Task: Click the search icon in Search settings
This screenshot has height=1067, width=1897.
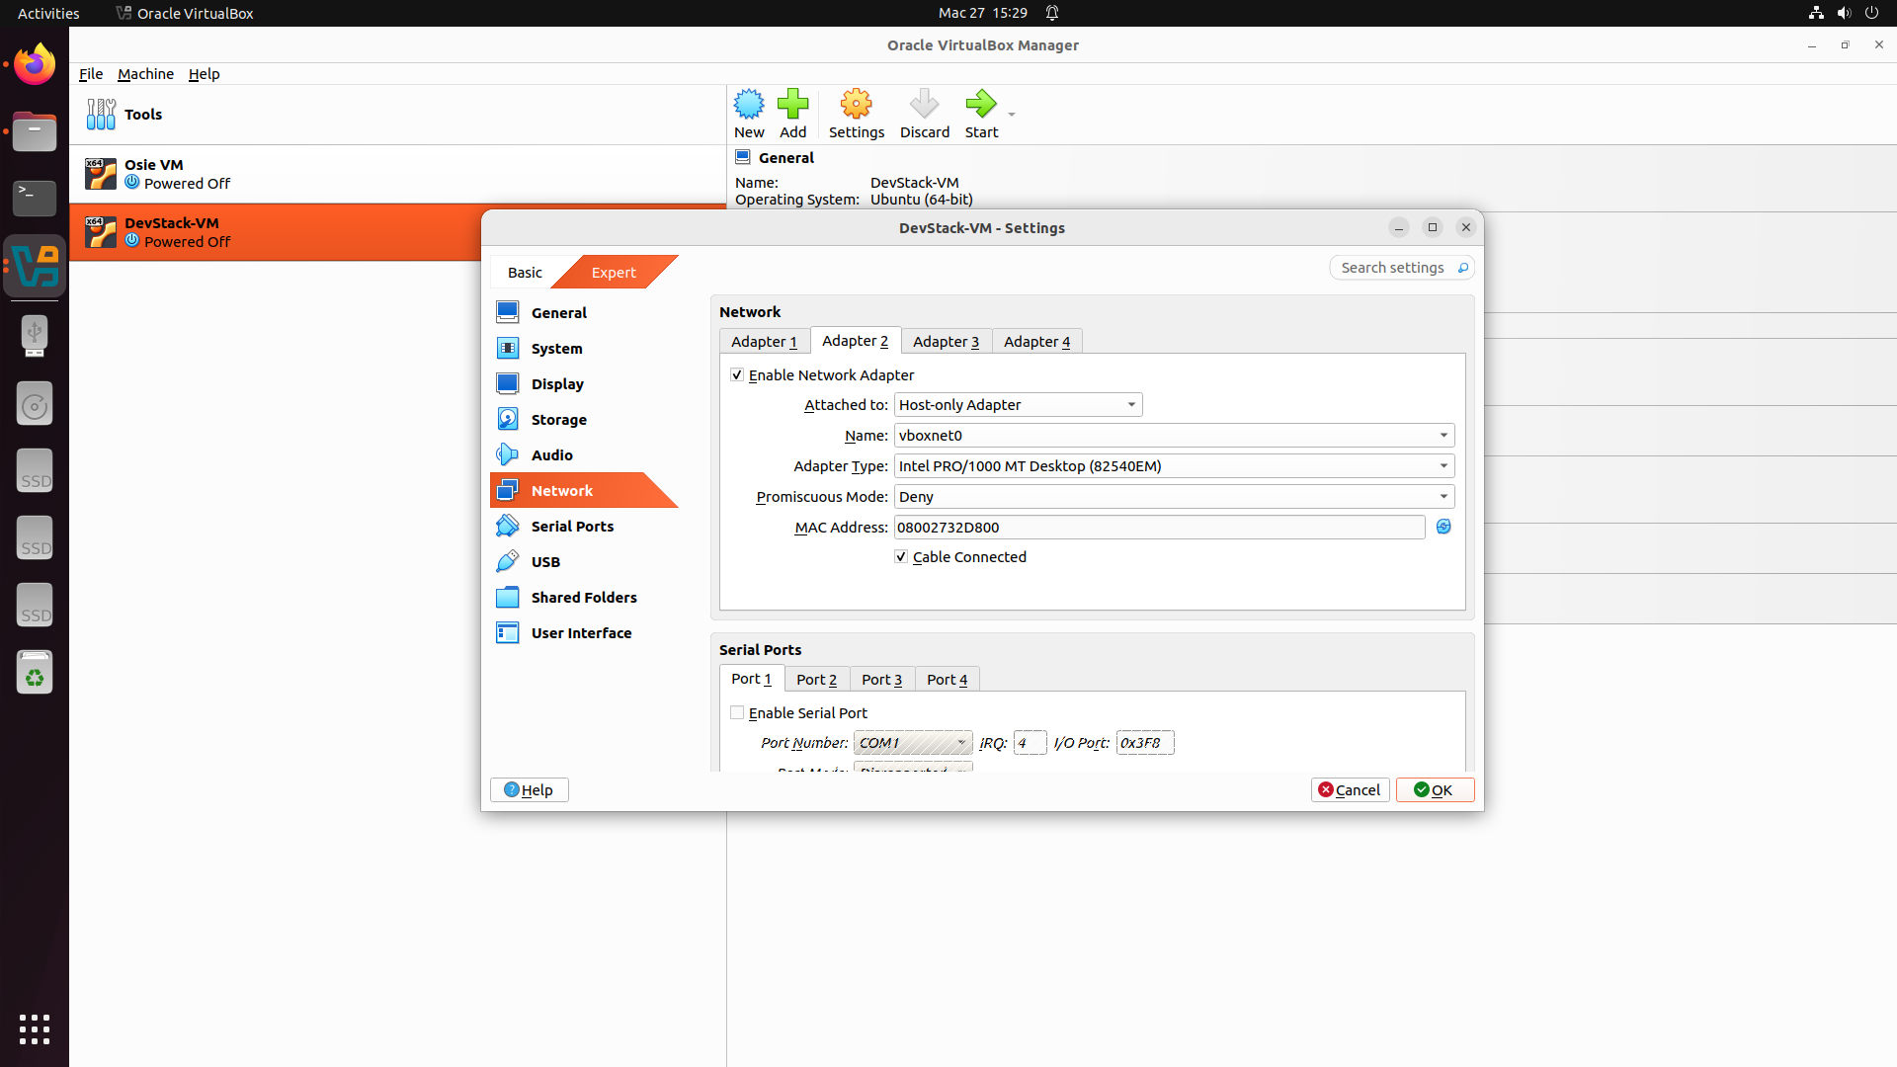Action: pyautogui.click(x=1463, y=268)
